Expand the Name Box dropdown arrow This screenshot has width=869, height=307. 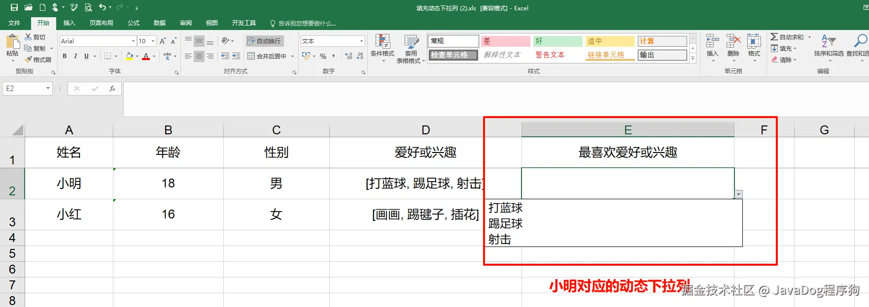tap(48, 89)
